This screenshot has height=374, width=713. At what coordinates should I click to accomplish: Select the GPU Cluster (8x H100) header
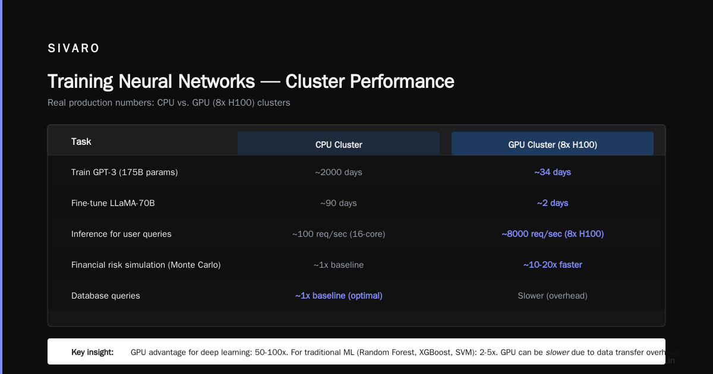[553, 144]
